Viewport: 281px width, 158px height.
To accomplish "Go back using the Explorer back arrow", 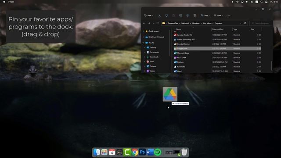I will pyautogui.click(x=144, y=23).
